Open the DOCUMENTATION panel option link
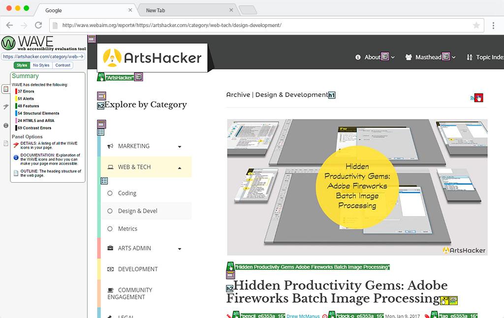Image resolution: width=504 pixels, height=318 pixels. click(x=50, y=159)
